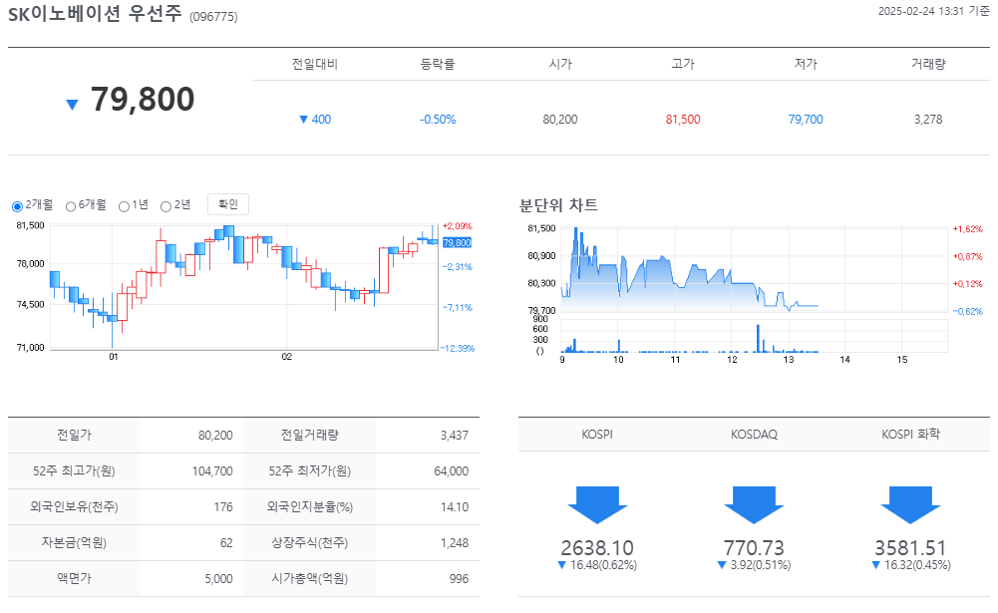Click the 52주 최고가 value 104,700

(x=212, y=471)
